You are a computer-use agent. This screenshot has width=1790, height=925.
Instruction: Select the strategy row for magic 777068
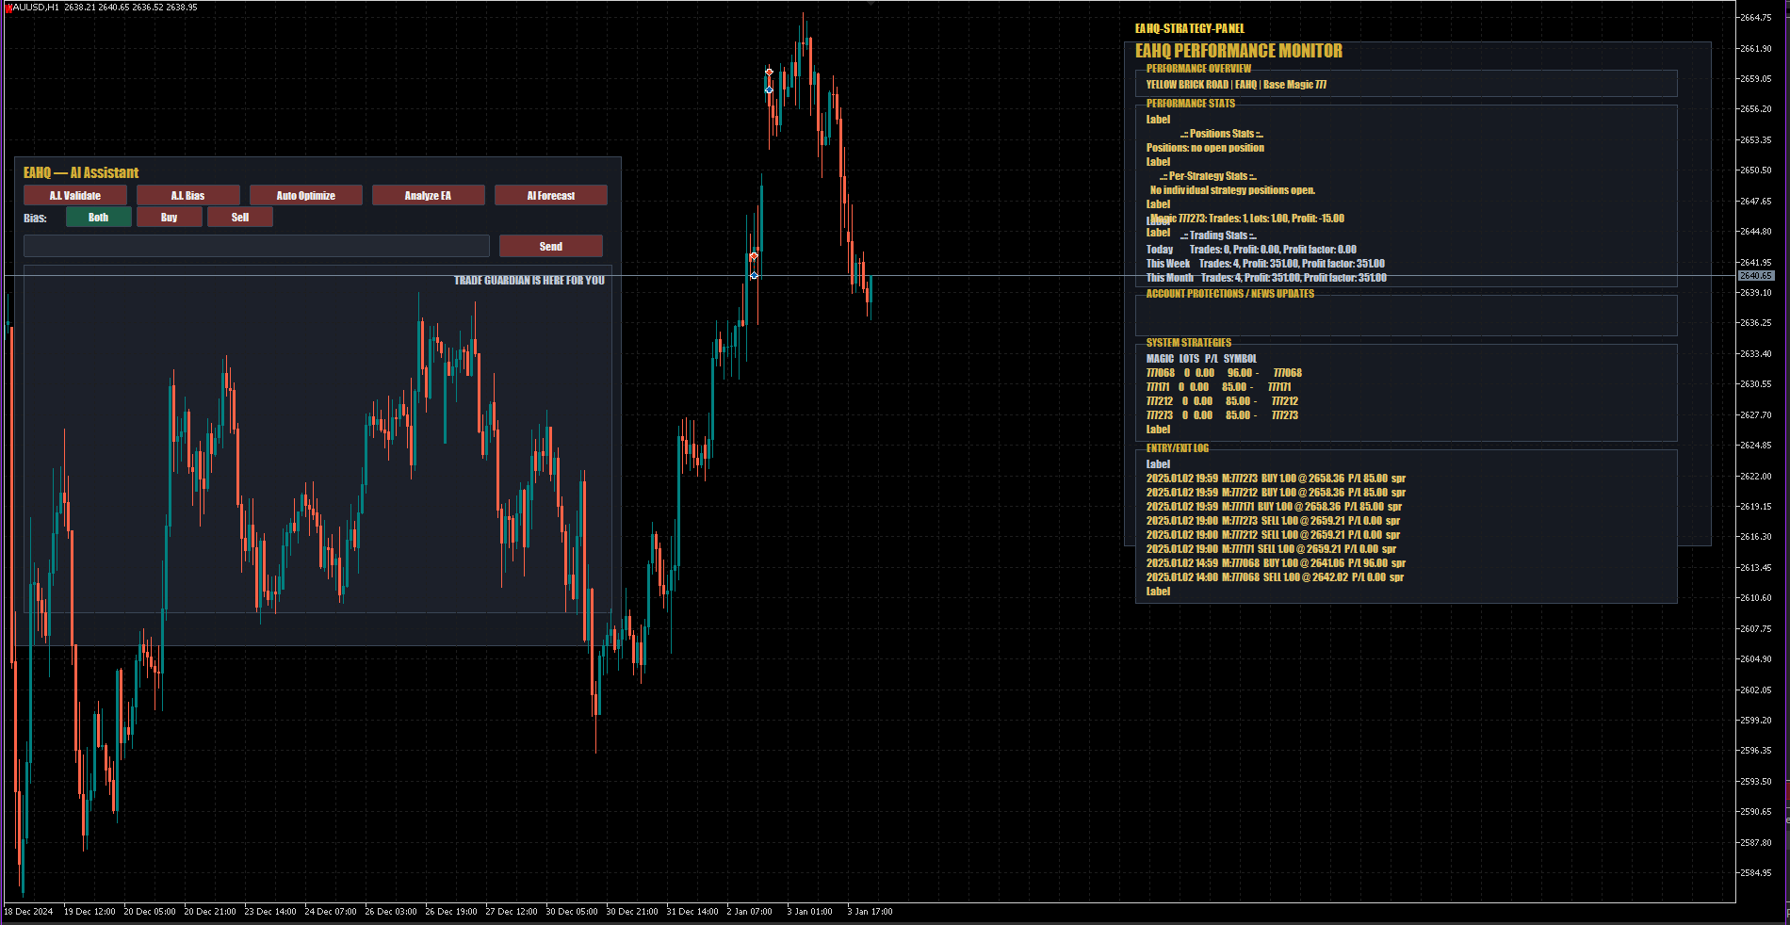pos(1224,373)
